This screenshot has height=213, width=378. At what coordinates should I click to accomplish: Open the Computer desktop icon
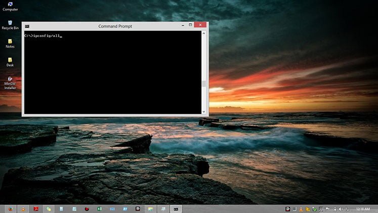click(10, 5)
